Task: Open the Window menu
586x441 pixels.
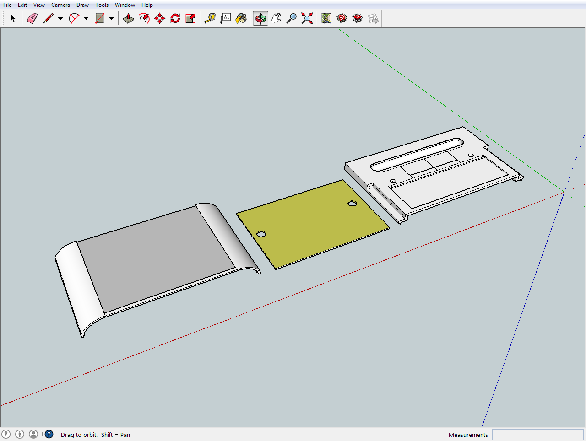Action: pos(125,5)
